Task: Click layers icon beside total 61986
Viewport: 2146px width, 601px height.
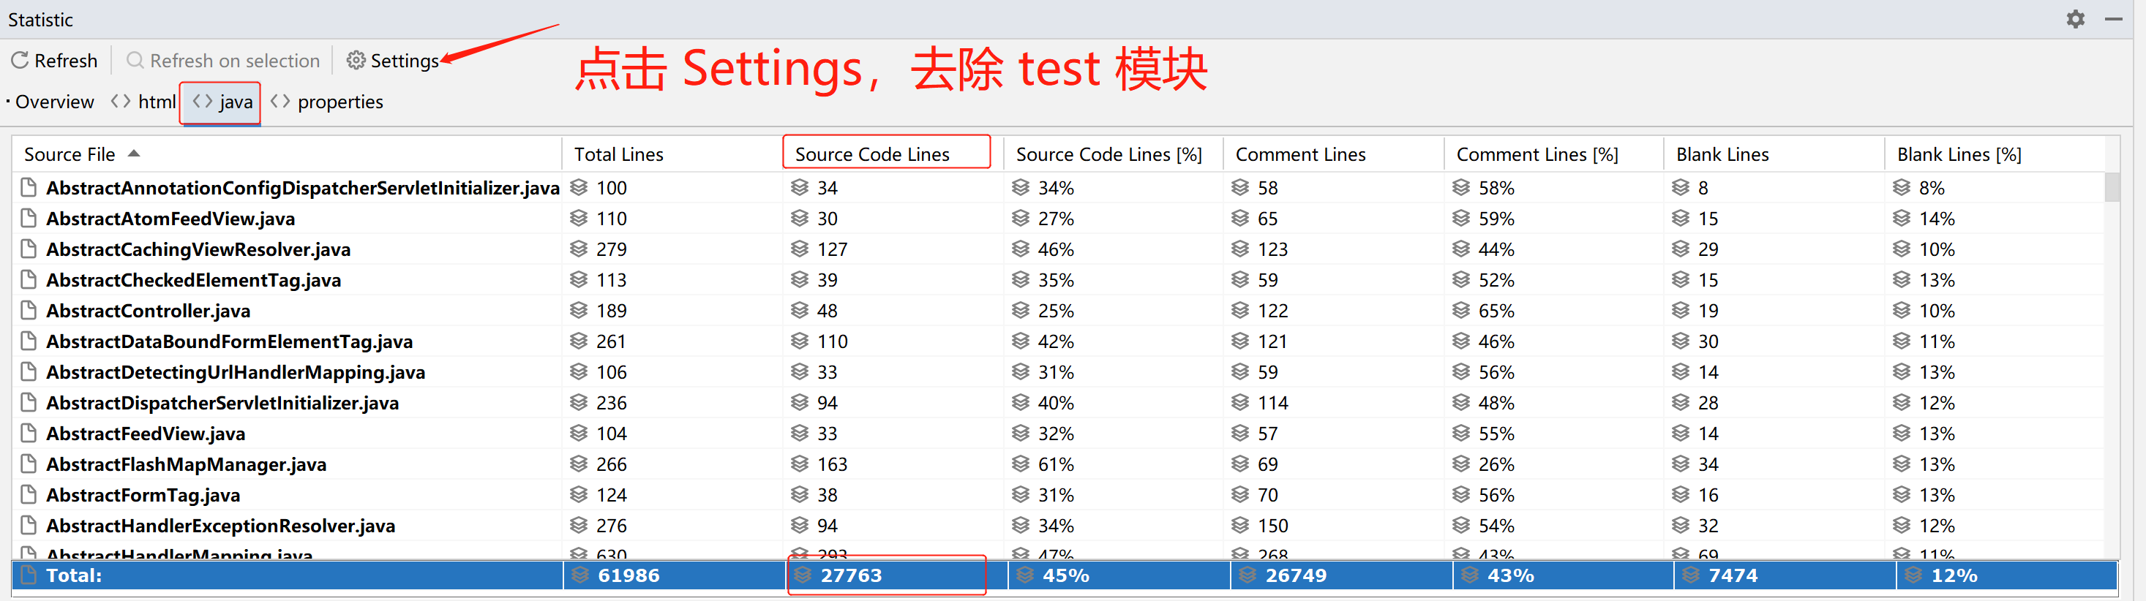Action: coord(581,575)
